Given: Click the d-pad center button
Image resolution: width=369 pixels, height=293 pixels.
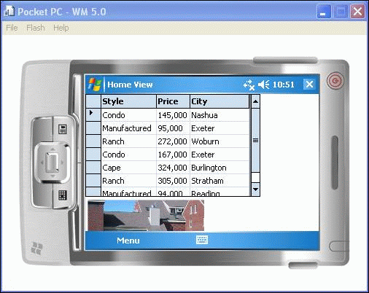Looking at the screenshot, I should pos(53,163).
